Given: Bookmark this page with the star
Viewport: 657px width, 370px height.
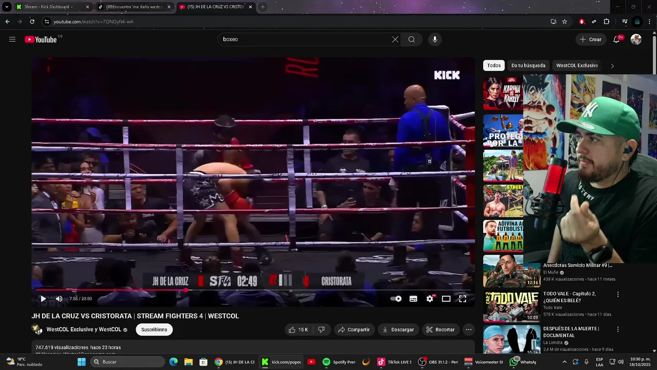Looking at the screenshot, I should tap(565, 22).
